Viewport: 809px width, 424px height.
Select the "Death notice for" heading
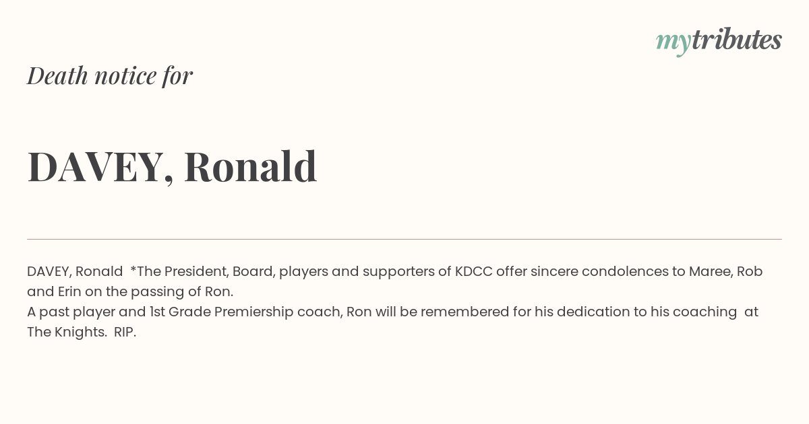pyautogui.click(x=110, y=75)
